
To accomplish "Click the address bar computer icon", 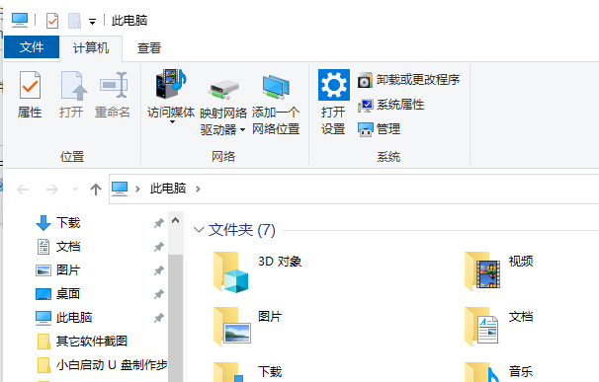I will click(120, 189).
